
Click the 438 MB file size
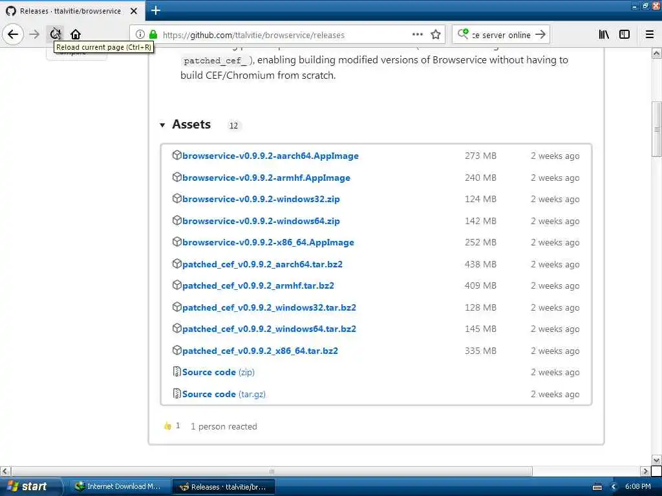(x=480, y=264)
